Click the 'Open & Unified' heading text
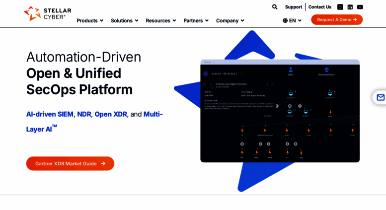The width and height of the screenshot is (386, 210). coord(74,73)
